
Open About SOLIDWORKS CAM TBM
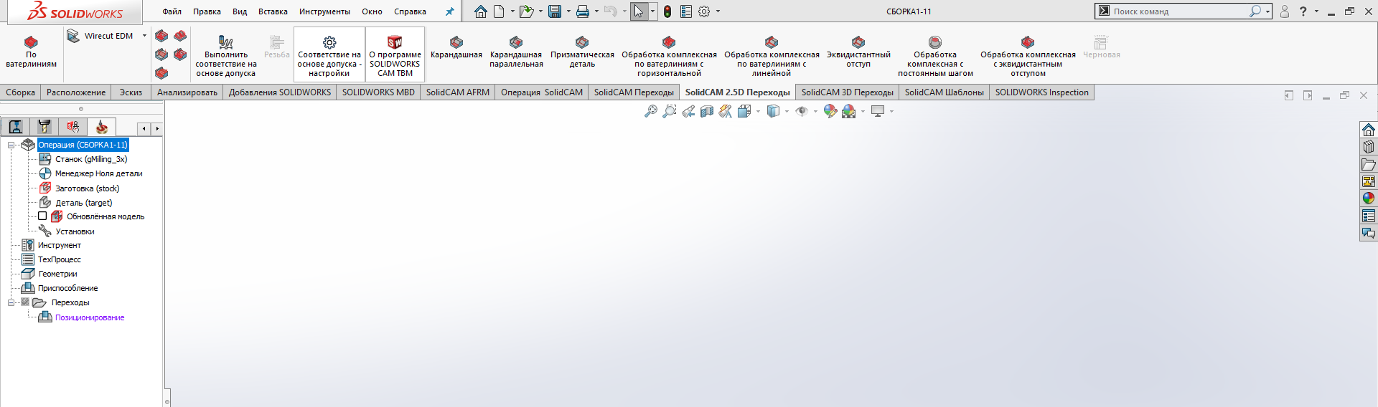[395, 54]
